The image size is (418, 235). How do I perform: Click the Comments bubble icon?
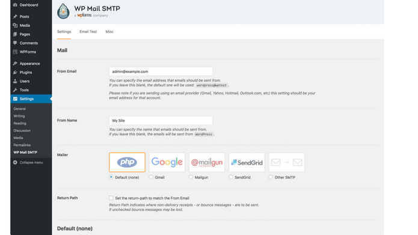(x=15, y=43)
